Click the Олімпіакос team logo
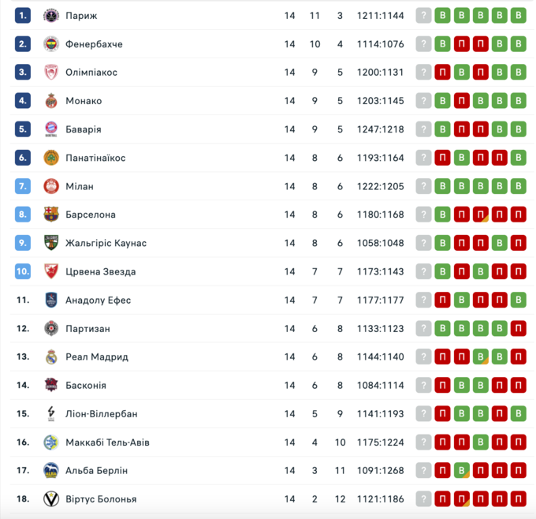 (51, 73)
